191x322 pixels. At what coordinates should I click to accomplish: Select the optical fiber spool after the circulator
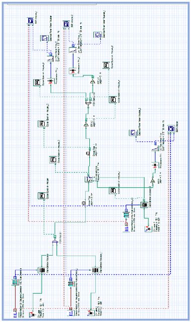click(87, 153)
